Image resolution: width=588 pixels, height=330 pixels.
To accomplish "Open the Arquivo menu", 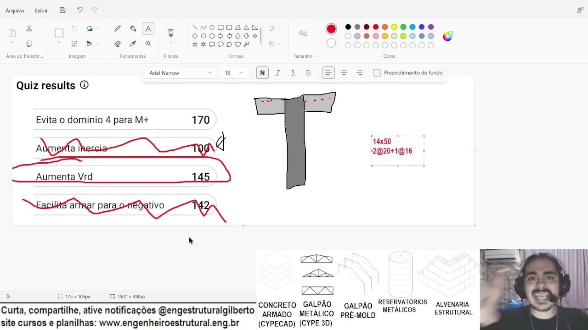I will click(15, 10).
